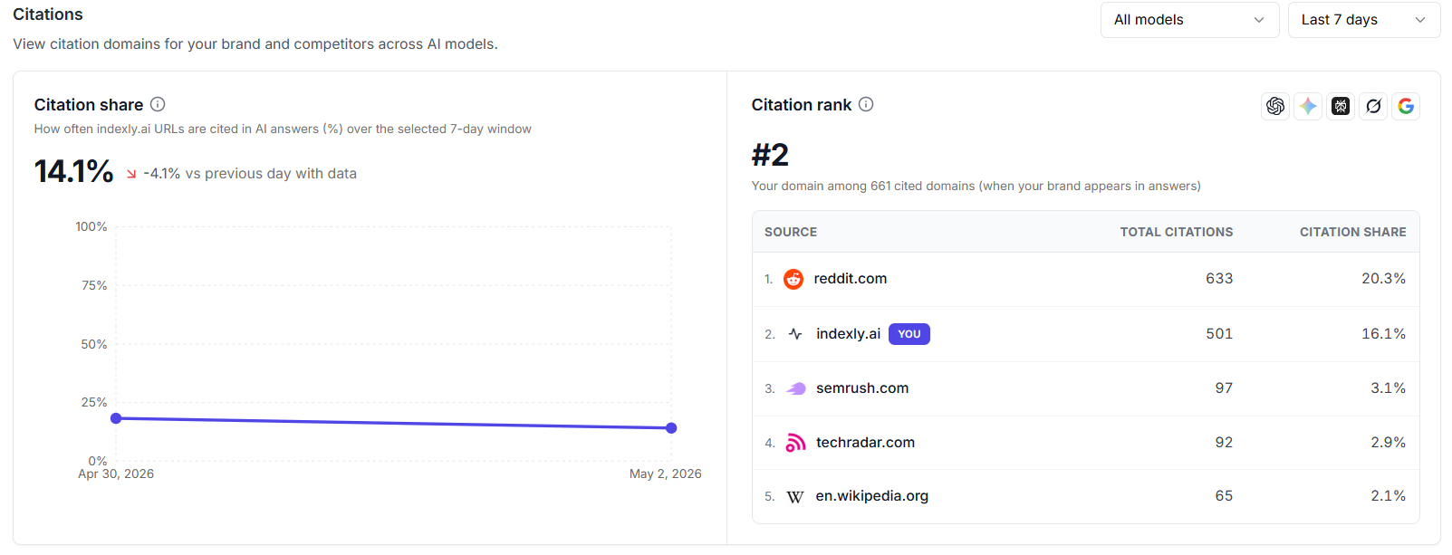Viewport: 1452px width, 555px height.
Task: Click the YOU badge next to indexly.ai
Action: point(909,334)
